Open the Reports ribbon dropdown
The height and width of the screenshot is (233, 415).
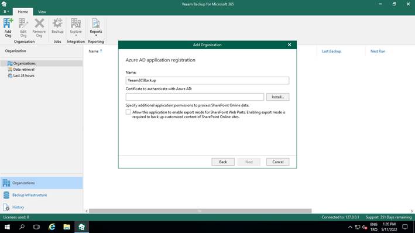[x=96, y=28]
